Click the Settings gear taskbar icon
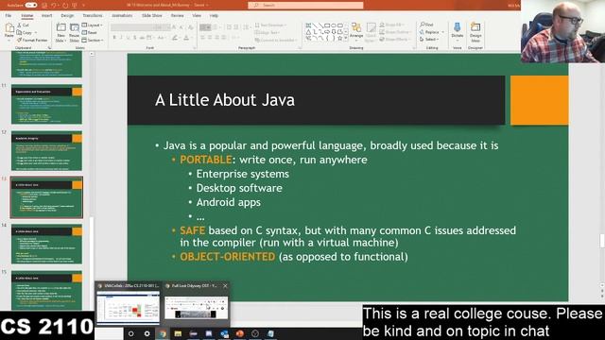Image resolution: width=605 pixels, height=340 pixels. point(147,333)
